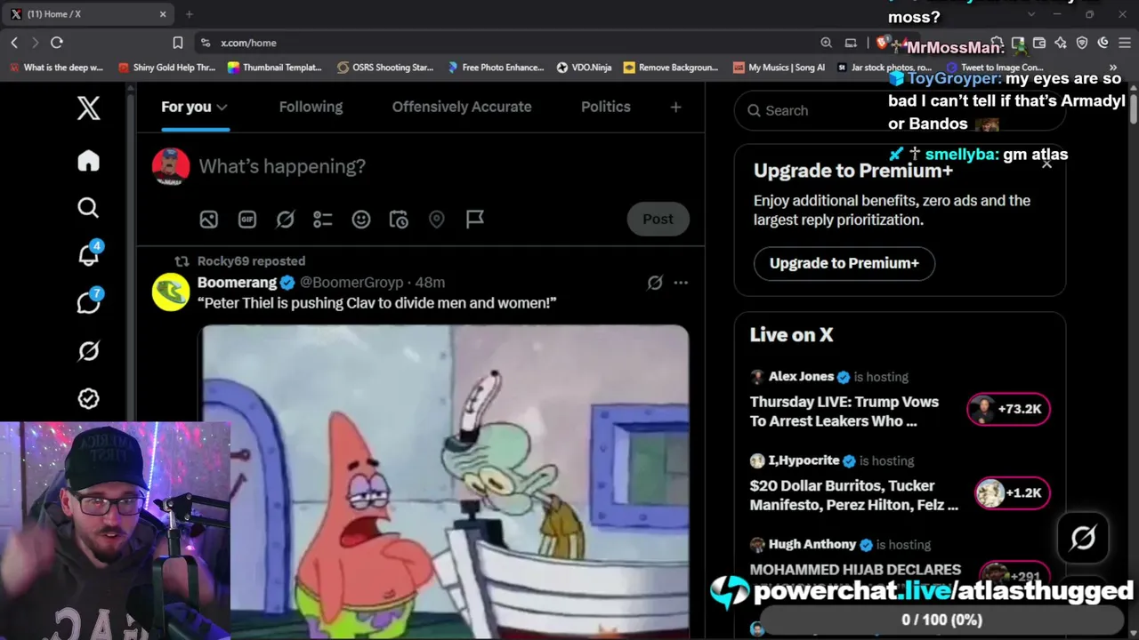This screenshot has width=1139, height=640.
Task: Reload the page in the browser
Action: point(57,43)
